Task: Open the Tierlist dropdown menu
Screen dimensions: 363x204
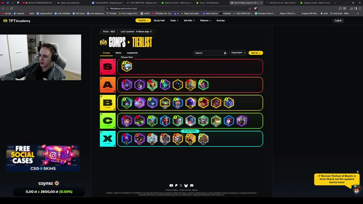Action: (x=143, y=20)
